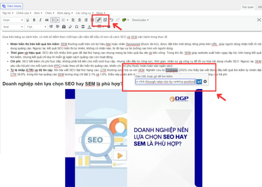The image size is (262, 187).
Task: Open bulleted list style arrow
Action: (58, 20)
